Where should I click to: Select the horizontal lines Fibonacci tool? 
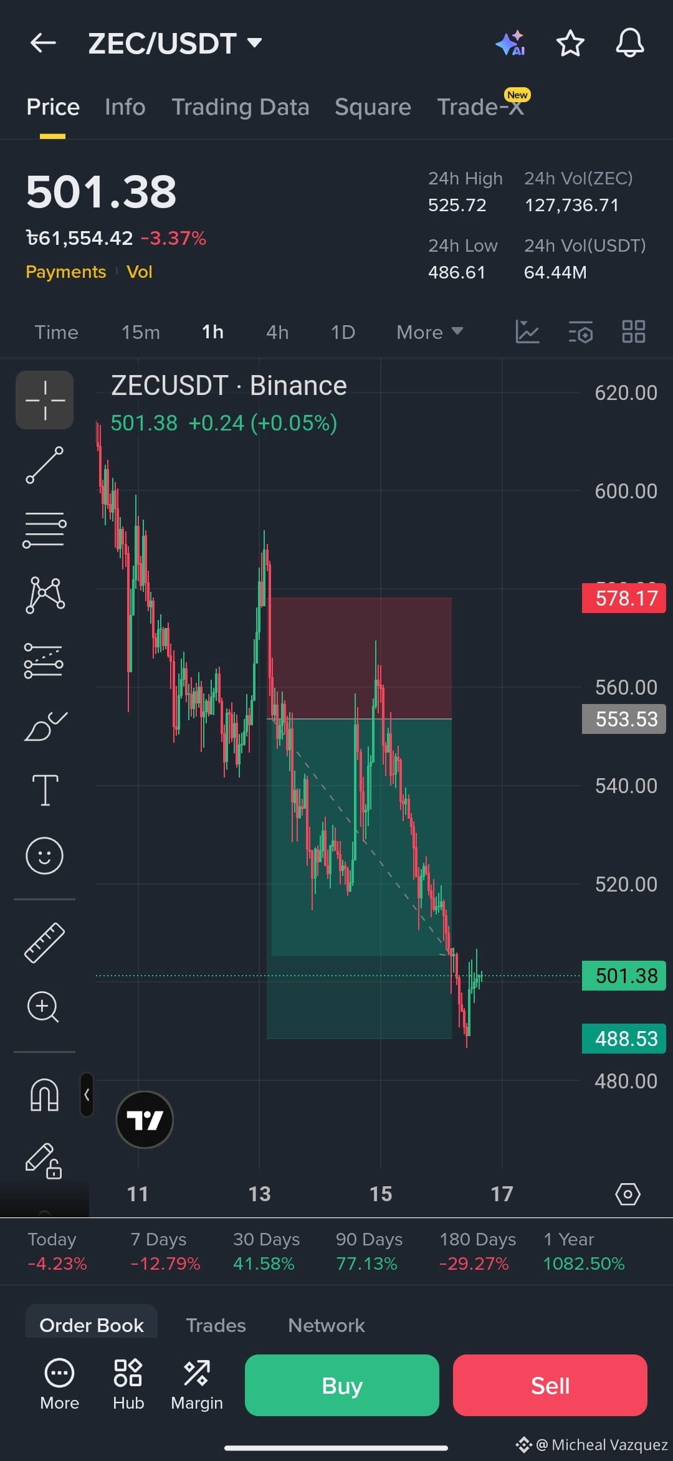[x=44, y=530]
